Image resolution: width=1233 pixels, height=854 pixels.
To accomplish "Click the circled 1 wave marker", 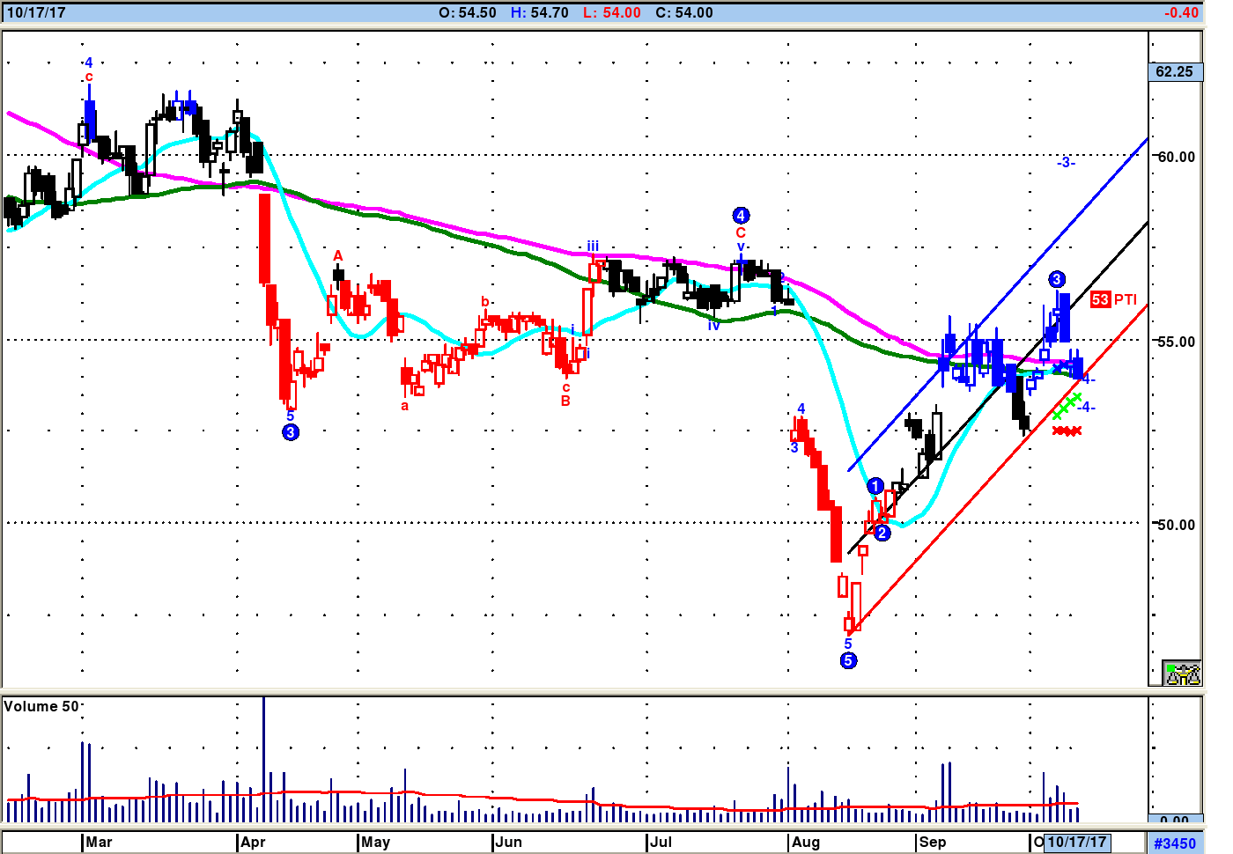I will [875, 486].
